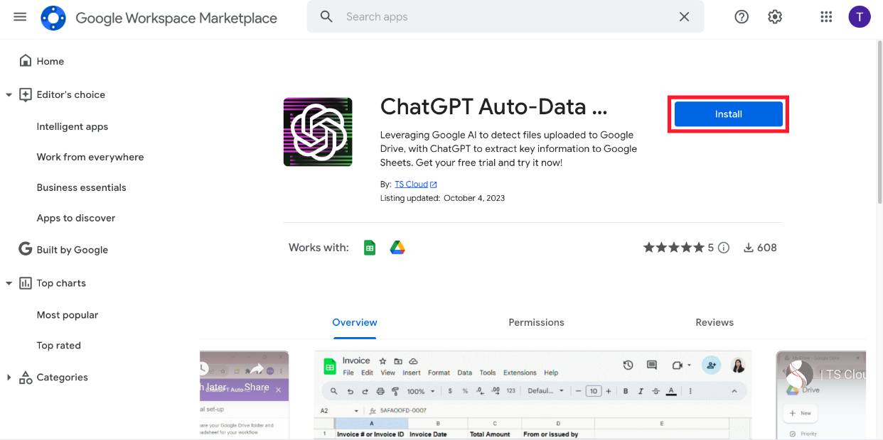This screenshot has height=440, width=883.
Task: Open the account profile avatar
Action: pos(859,16)
